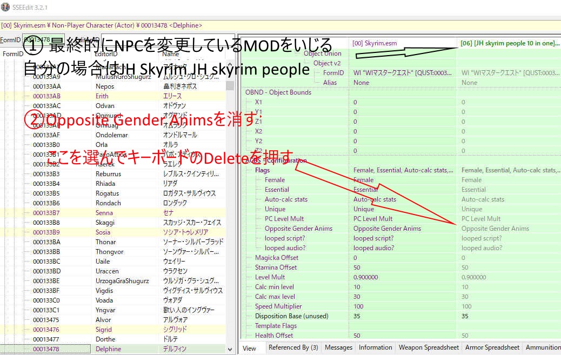The width and height of the screenshot is (561, 355).
Task: Click the record list scroll down arrow
Action: coord(230,350)
